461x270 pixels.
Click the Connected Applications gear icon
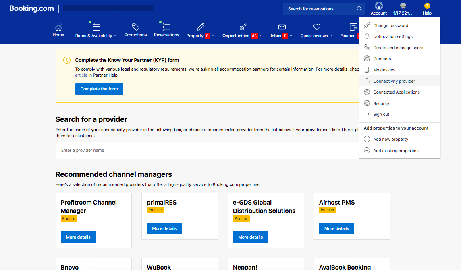coord(367,92)
